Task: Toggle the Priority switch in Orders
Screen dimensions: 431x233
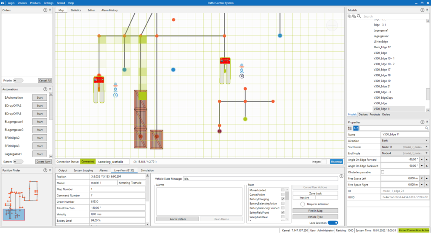Action: pyautogui.click(x=18, y=80)
